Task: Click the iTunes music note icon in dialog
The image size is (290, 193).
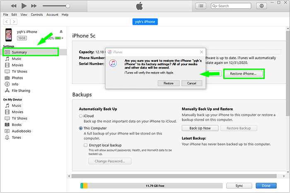Action: click(113, 63)
